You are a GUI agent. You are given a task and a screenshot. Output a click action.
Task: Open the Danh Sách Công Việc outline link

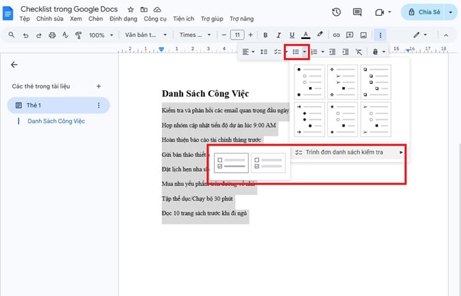coord(56,121)
